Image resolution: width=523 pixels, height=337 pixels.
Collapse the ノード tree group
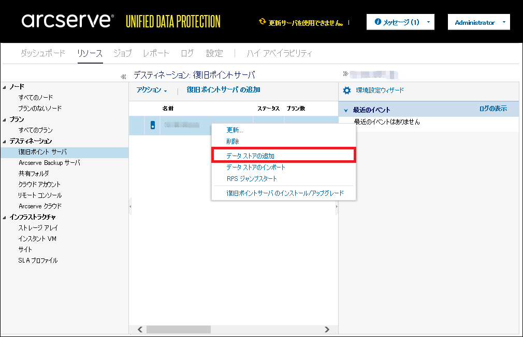pos(4,87)
